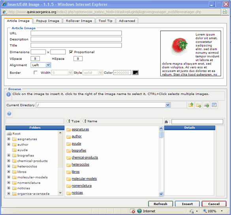Click the asignaturas folder icon in file list
This screenshot has height=215, width=231.
[68, 129]
